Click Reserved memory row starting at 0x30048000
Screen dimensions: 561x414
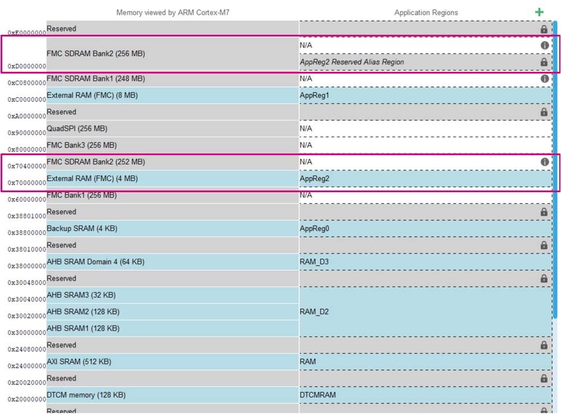(x=172, y=279)
